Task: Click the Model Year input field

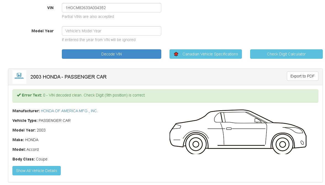Action: [x=111, y=31]
